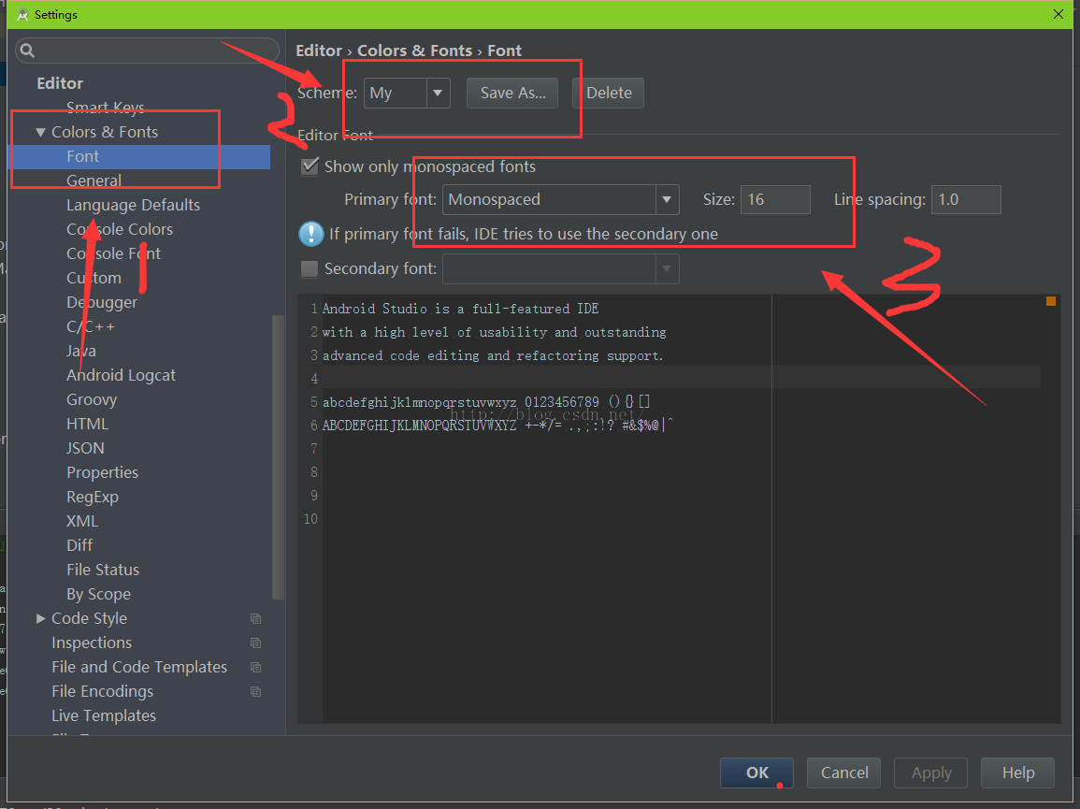This screenshot has width=1080, height=809.
Task: Click the info icon beside primary font note
Action: 310,234
